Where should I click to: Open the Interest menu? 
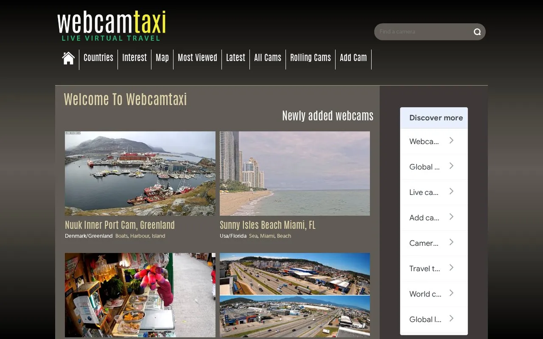[x=134, y=58]
